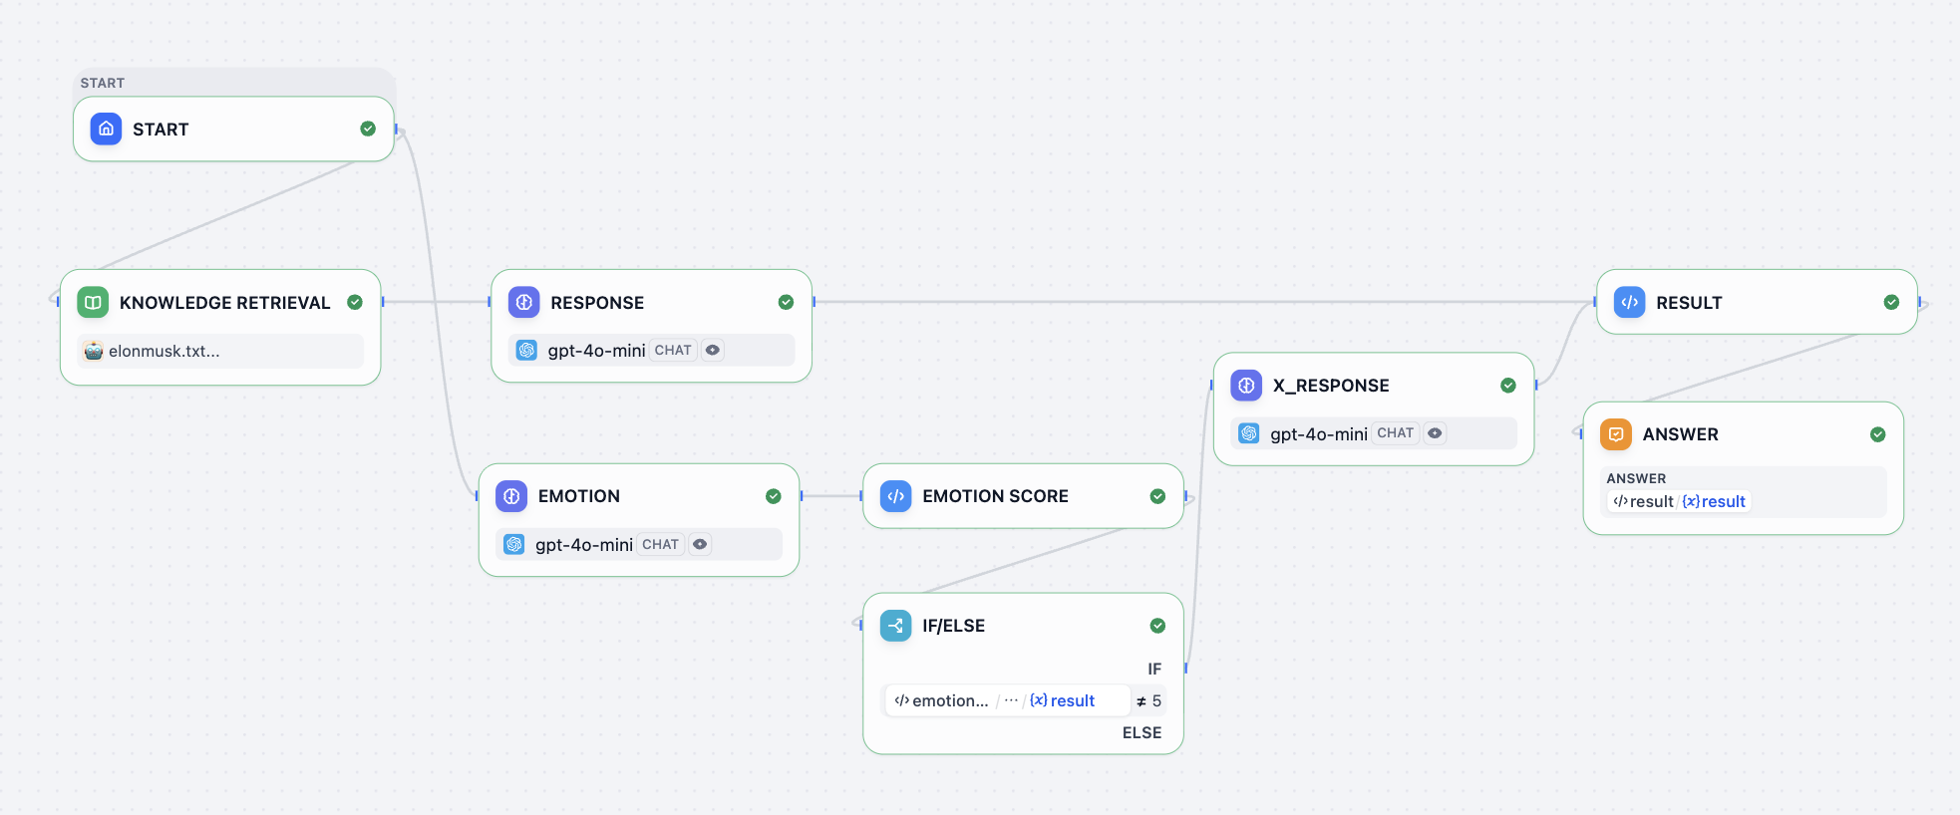Toggle the eye icon in EMOTION node

(700, 544)
